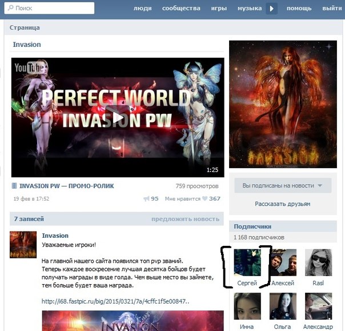Click the 1:25 video duration label
The image size is (345, 331).
pos(212,170)
